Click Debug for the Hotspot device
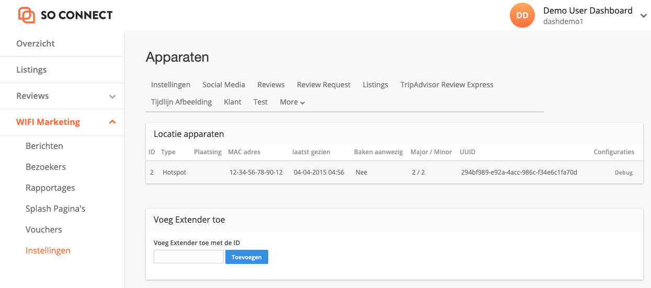Viewport: 651px width, 288px height. click(623, 172)
